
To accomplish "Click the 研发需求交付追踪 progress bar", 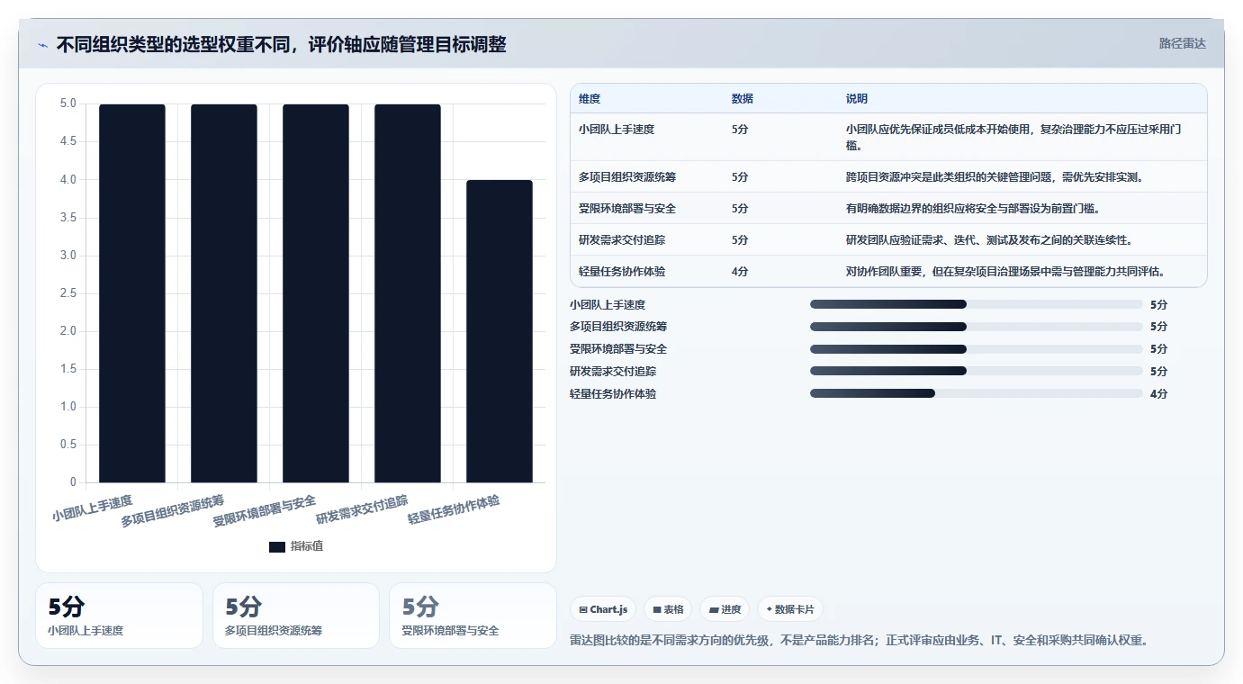I will (976, 371).
